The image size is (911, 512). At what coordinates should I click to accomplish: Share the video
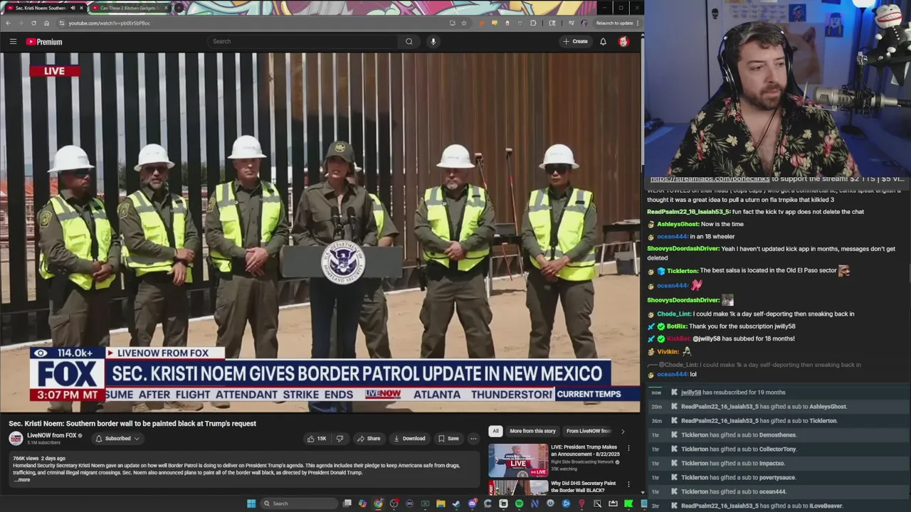[369, 439]
